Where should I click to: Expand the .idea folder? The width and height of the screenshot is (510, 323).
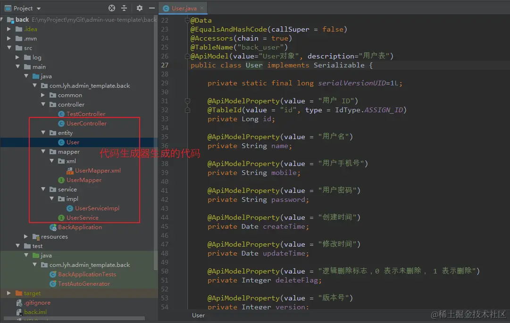pyautogui.click(x=9, y=29)
